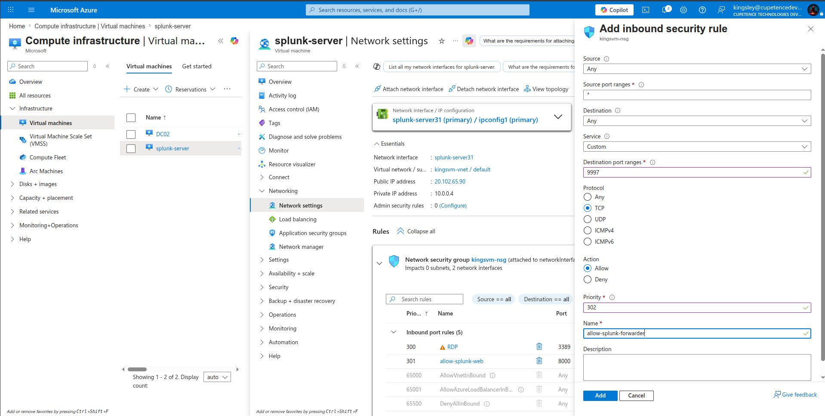Click the Cancel button
This screenshot has width=825, height=416.
[x=636, y=395]
